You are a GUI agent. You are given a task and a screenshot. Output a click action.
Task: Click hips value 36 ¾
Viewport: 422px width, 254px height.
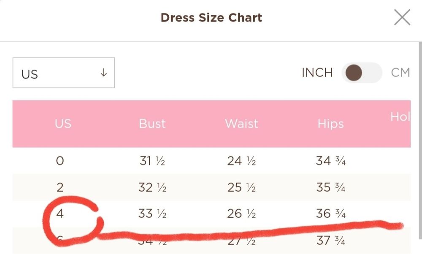(330, 214)
